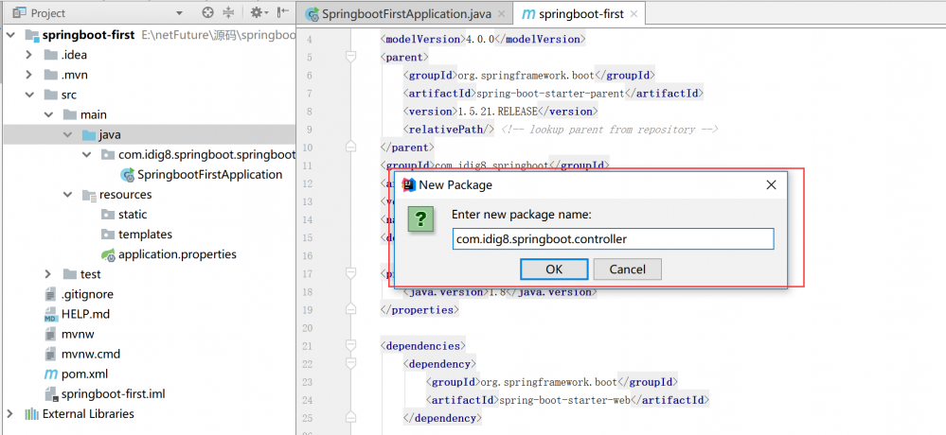Image resolution: width=946 pixels, height=435 pixels.
Task: Click the springboot-first.iml file icon
Action: pyautogui.click(x=51, y=394)
